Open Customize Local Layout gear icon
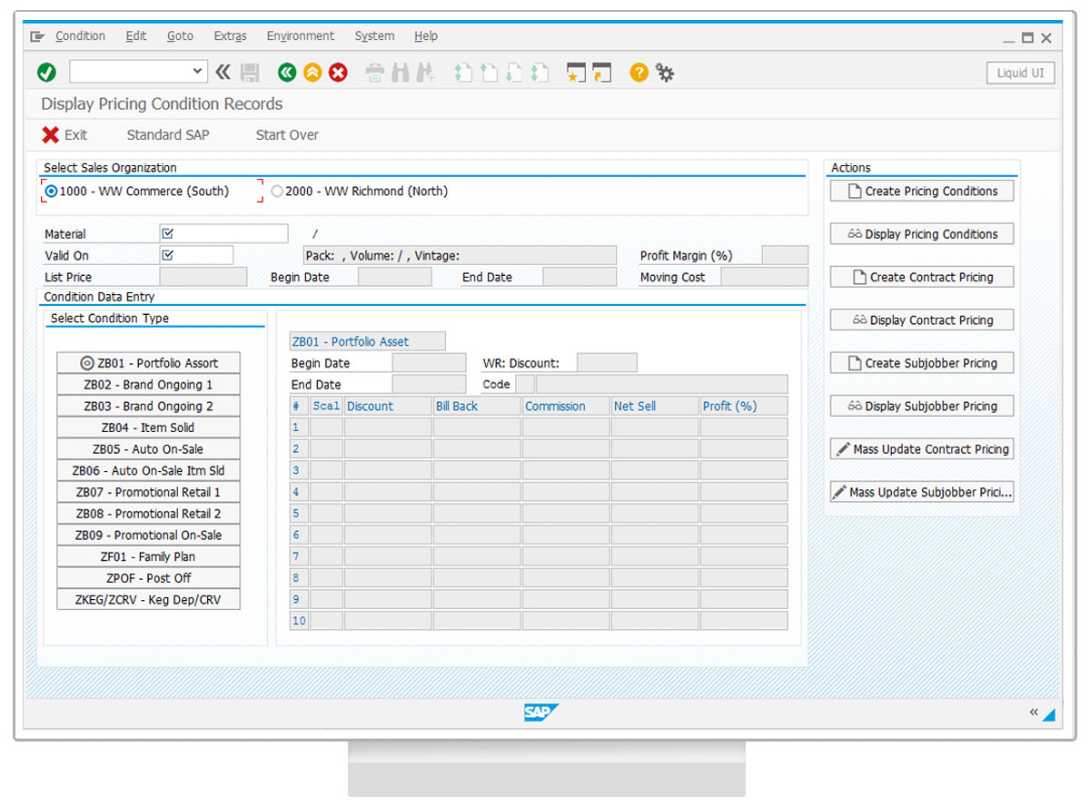The height and width of the screenshot is (806, 1090). (665, 73)
